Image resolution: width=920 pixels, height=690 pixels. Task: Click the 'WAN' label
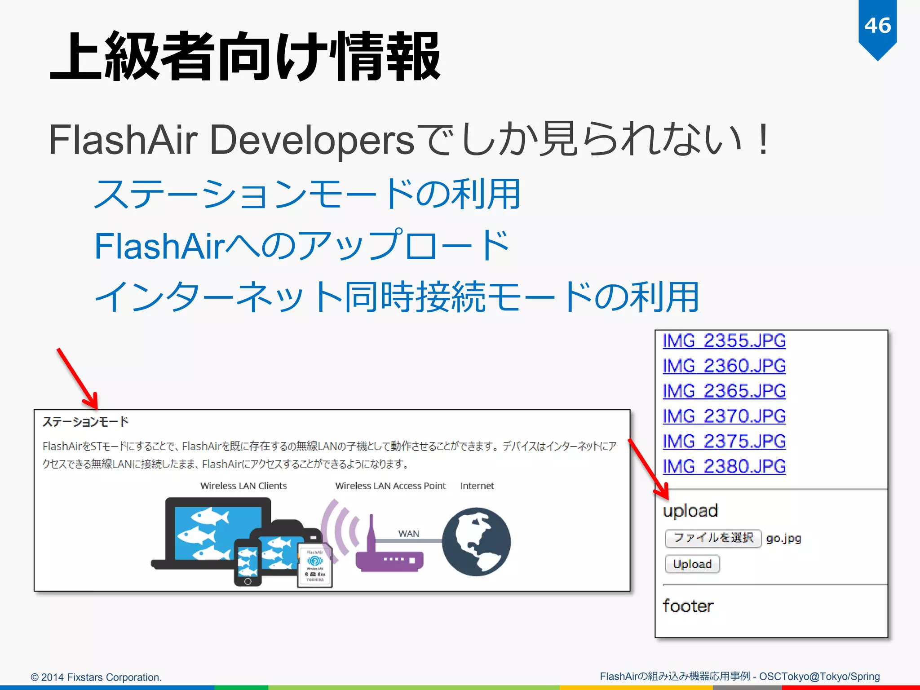(409, 534)
